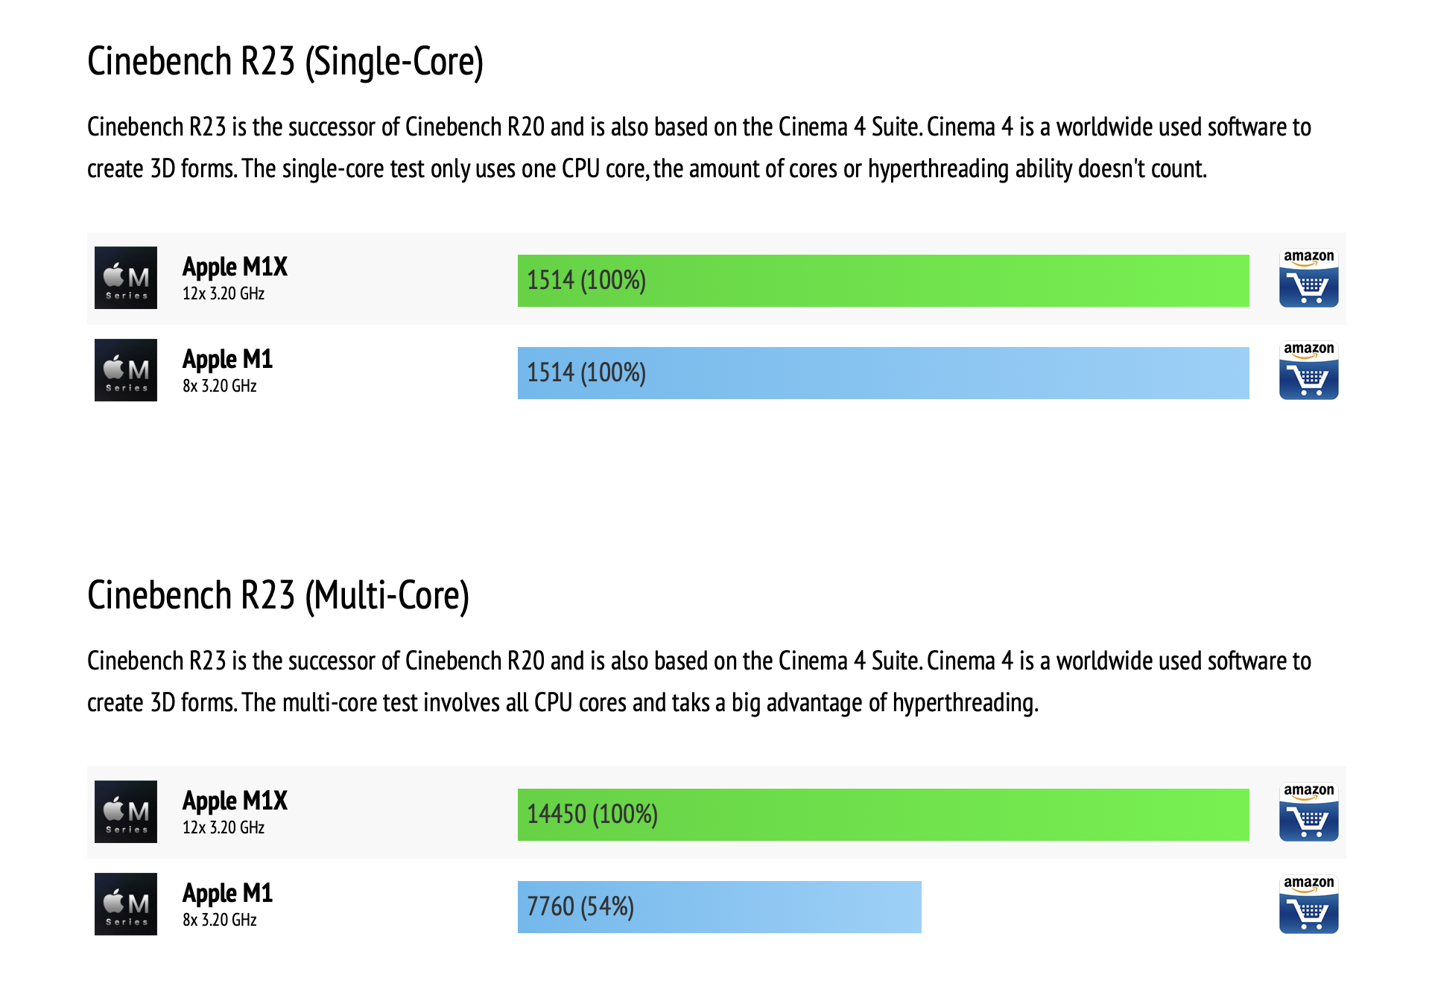Click green 14450 (100%) multi-core bar
The height and width of the screenshot is (995, 1432).
click(x=883, y=815)
